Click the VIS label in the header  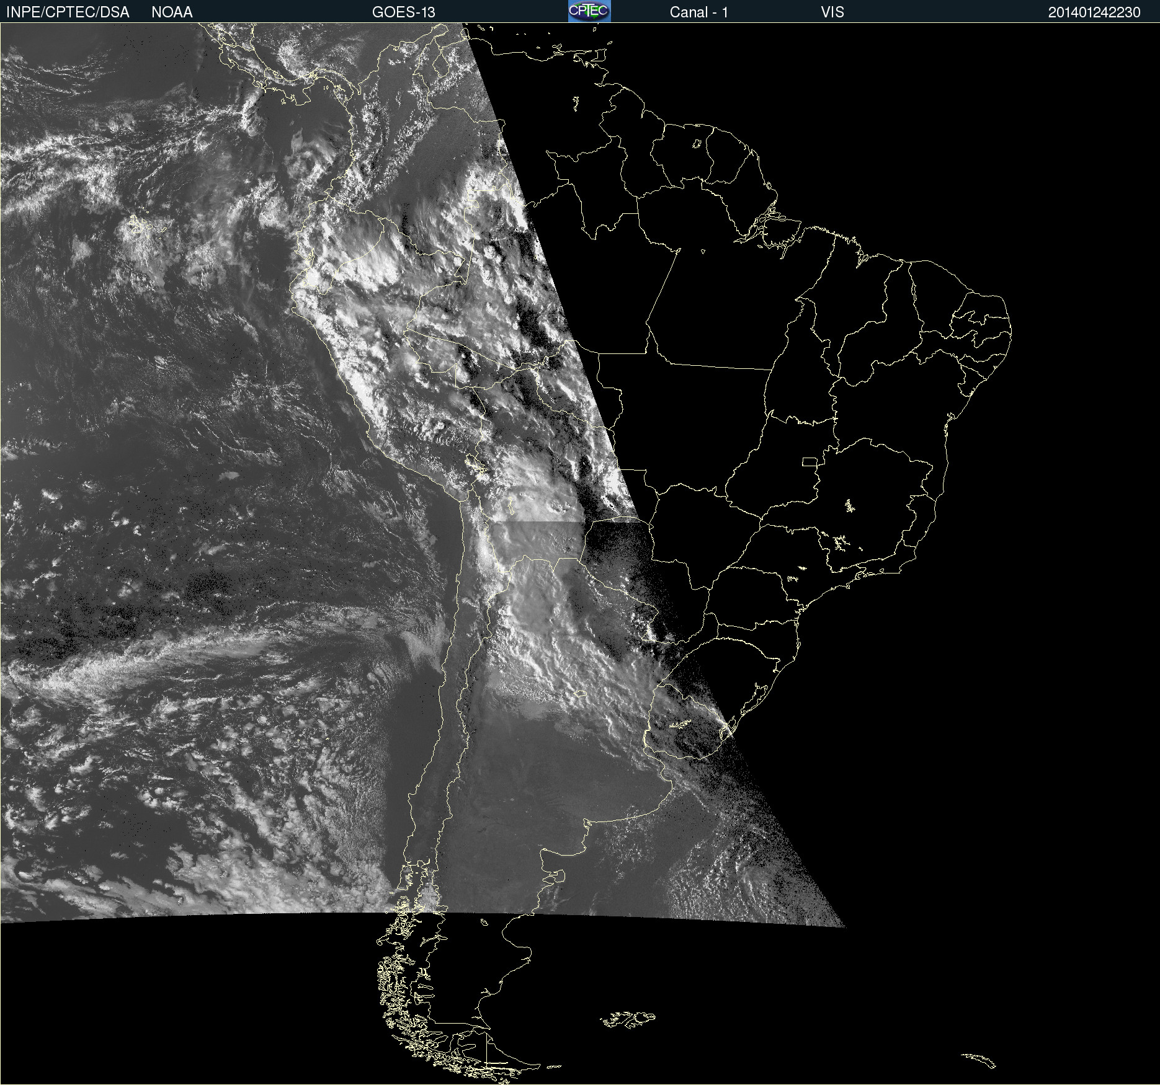point(832,12)
